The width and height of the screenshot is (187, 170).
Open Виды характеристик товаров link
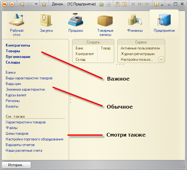click(x=29, y=78)
